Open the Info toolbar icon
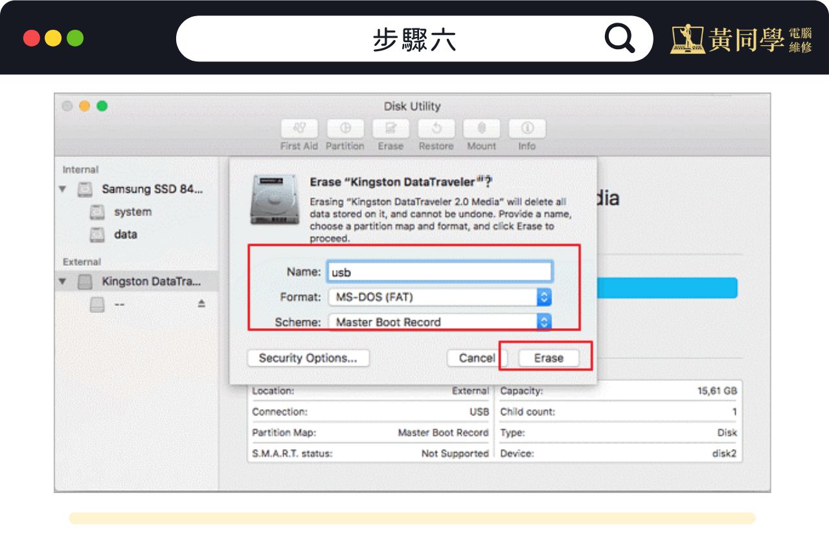Screen dimensions: 829x550 [527, 128]
